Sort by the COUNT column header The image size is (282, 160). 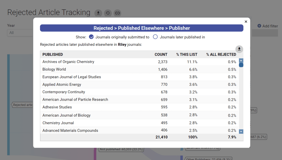coord(161,54)
